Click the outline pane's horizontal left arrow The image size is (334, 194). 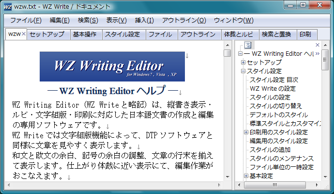point(239,185)
